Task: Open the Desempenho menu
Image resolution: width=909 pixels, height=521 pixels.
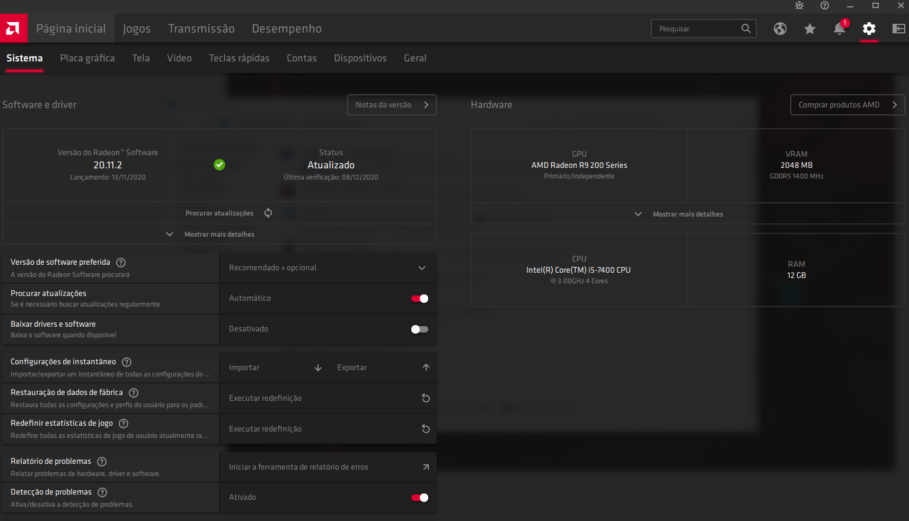Action: pos(286,29)
